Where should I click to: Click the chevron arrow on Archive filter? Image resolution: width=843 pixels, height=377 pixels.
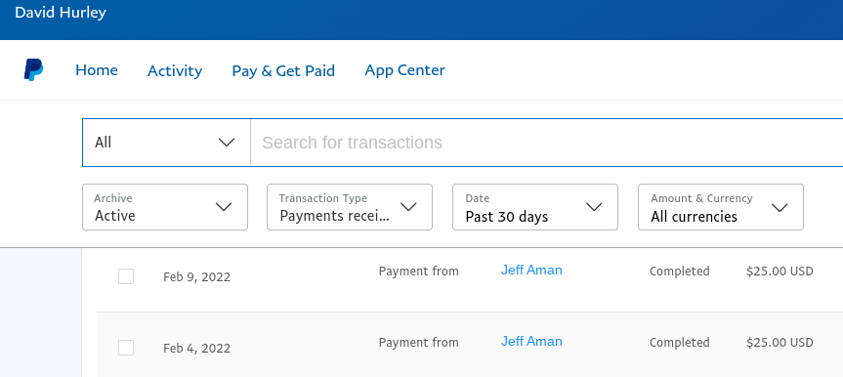224,207
